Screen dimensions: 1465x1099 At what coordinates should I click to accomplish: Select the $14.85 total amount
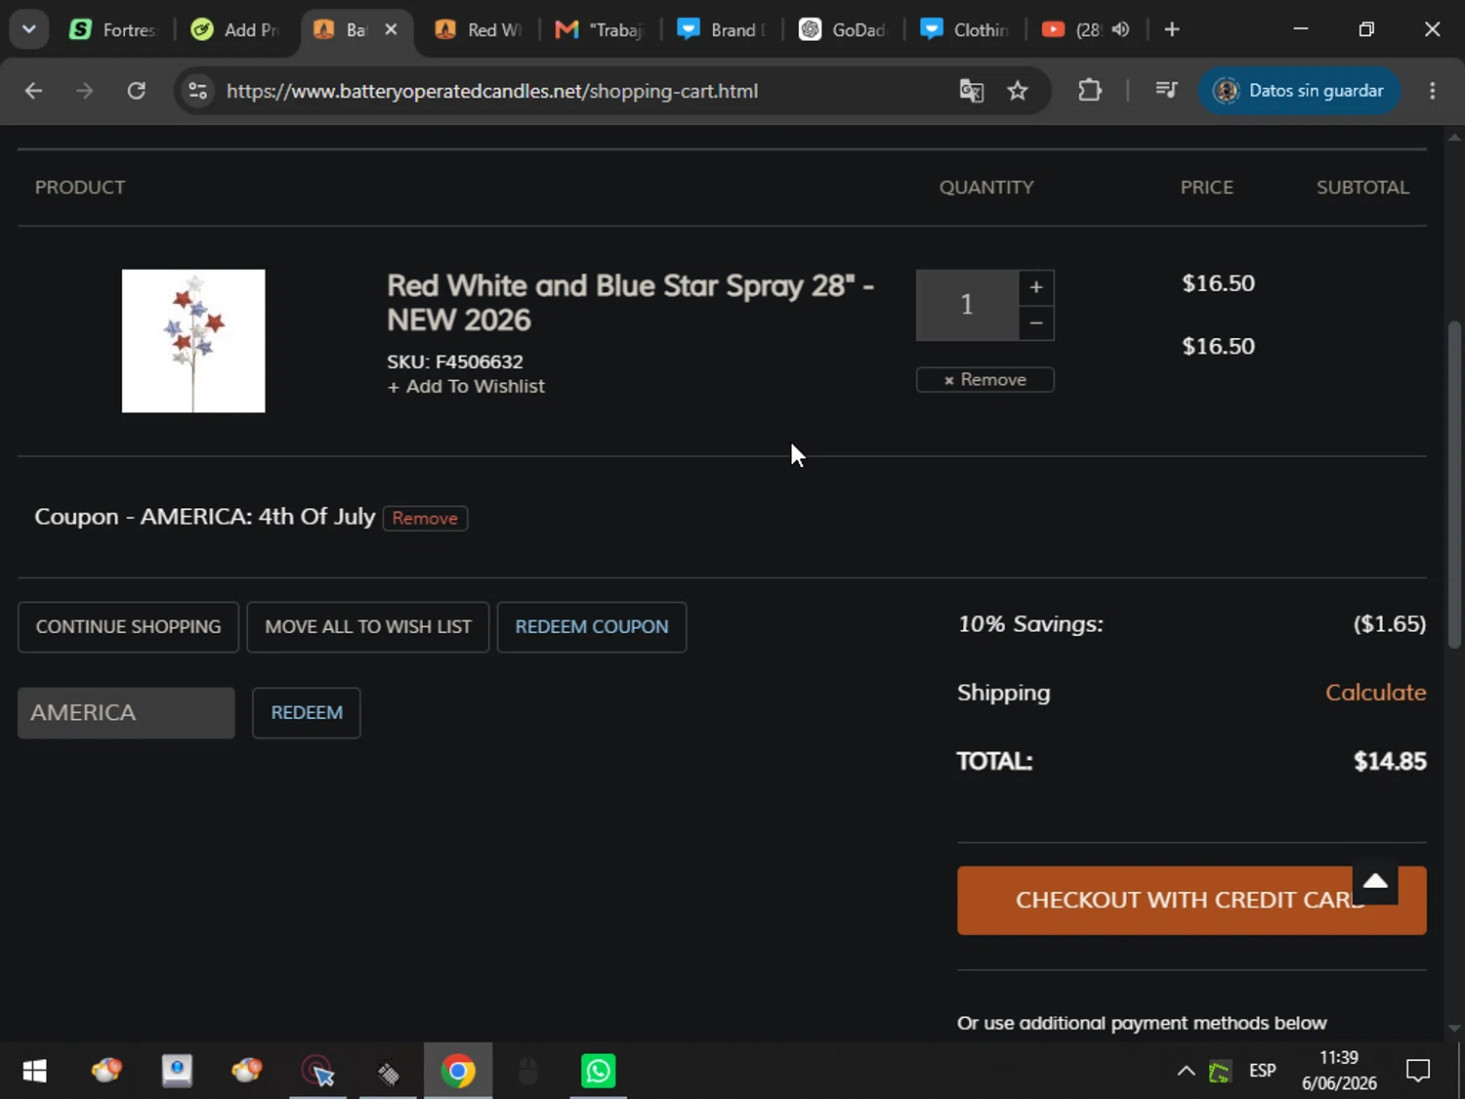[1390, 762]
